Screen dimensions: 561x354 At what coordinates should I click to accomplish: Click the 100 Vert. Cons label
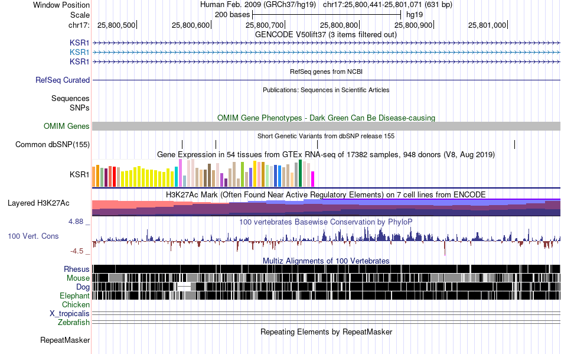tap(33, 236)
